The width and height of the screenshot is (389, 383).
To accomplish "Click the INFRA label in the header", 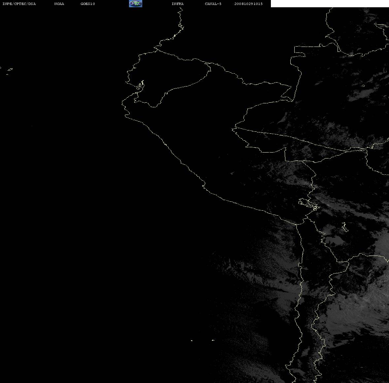I will (x=178, y=4).
